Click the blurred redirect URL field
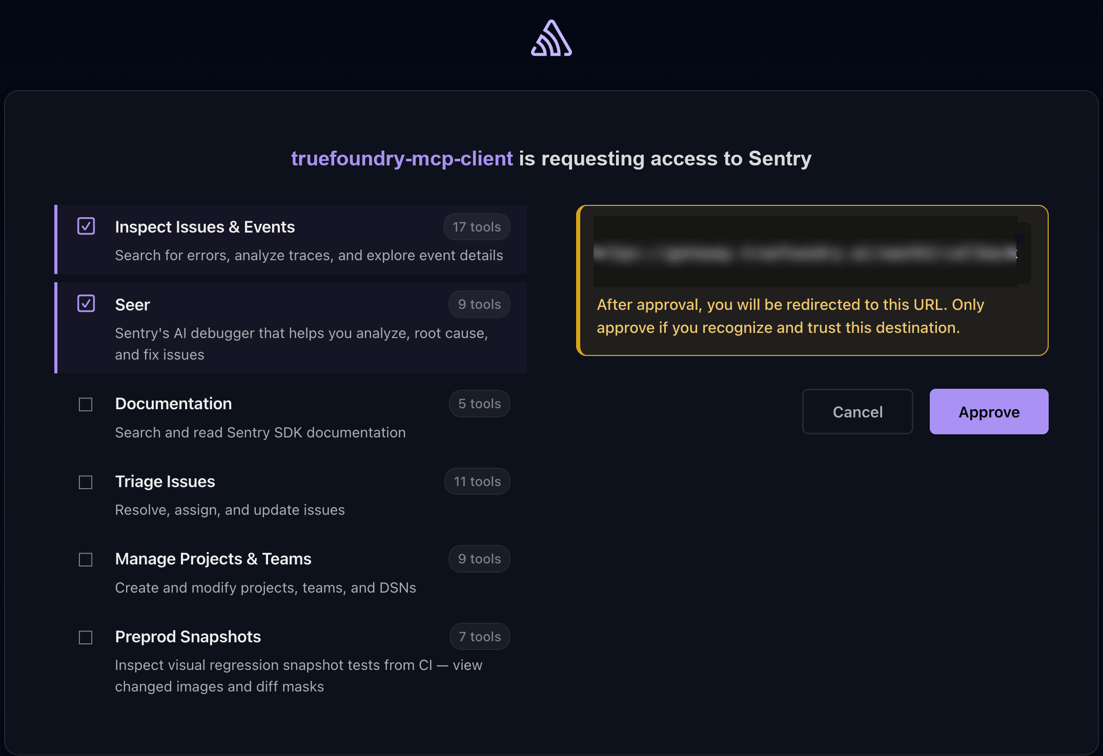This screenshot has height=756, width=1103. pos(812,252)
